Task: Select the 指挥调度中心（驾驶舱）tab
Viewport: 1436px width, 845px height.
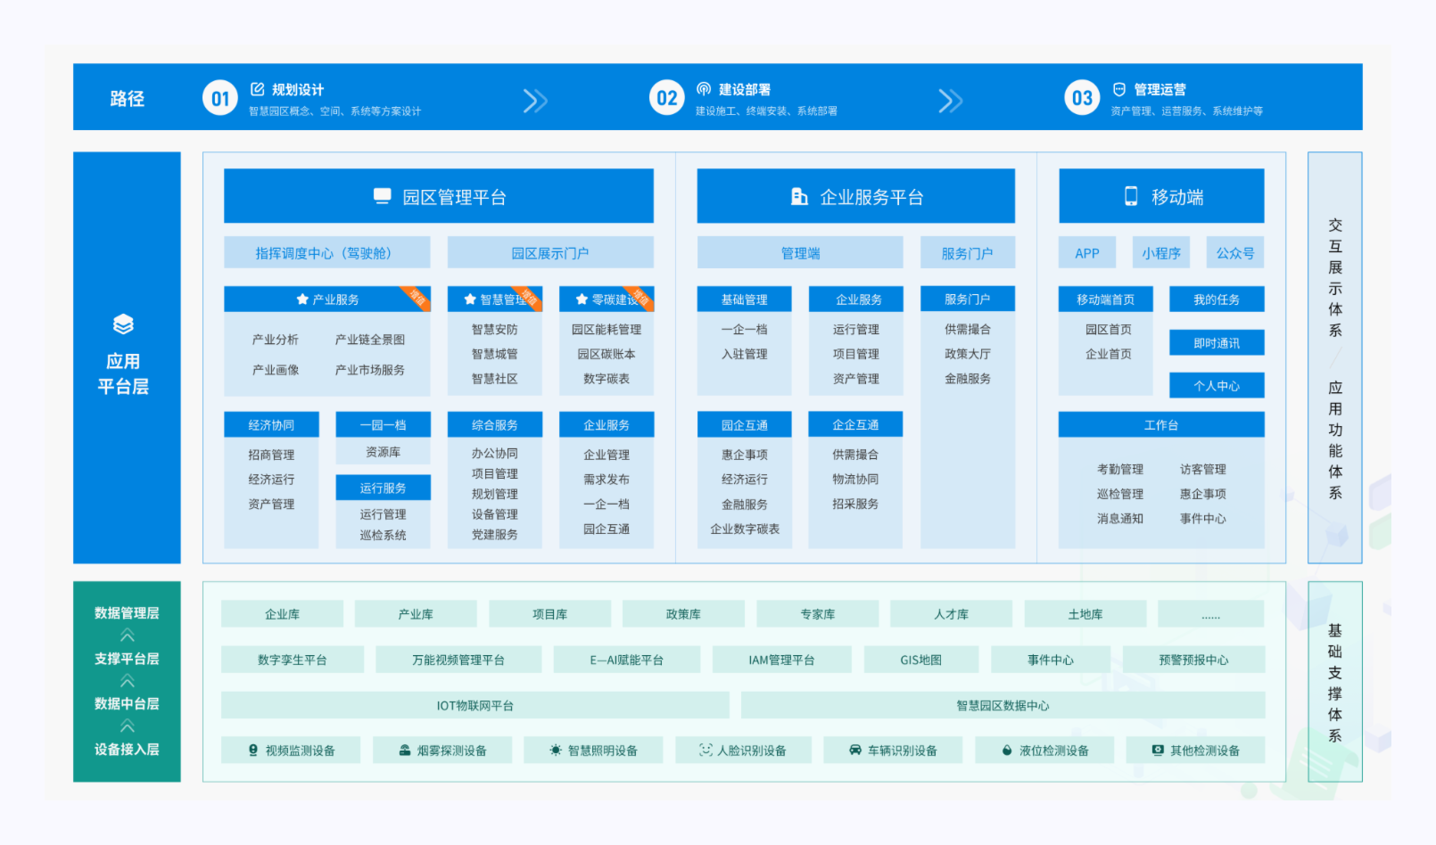Action: 326,253
